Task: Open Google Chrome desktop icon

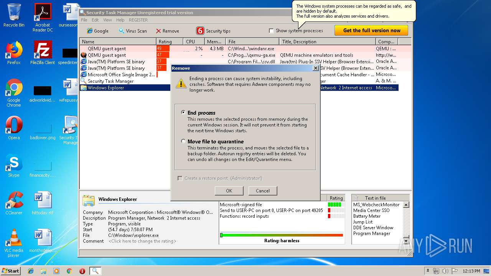Action: 14,93
